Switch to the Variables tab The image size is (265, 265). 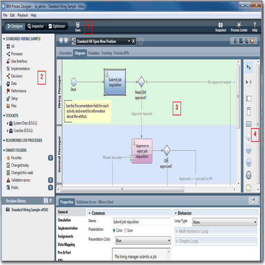93,53
